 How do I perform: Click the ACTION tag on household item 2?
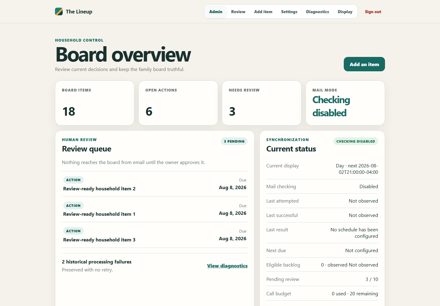[73, 180]
